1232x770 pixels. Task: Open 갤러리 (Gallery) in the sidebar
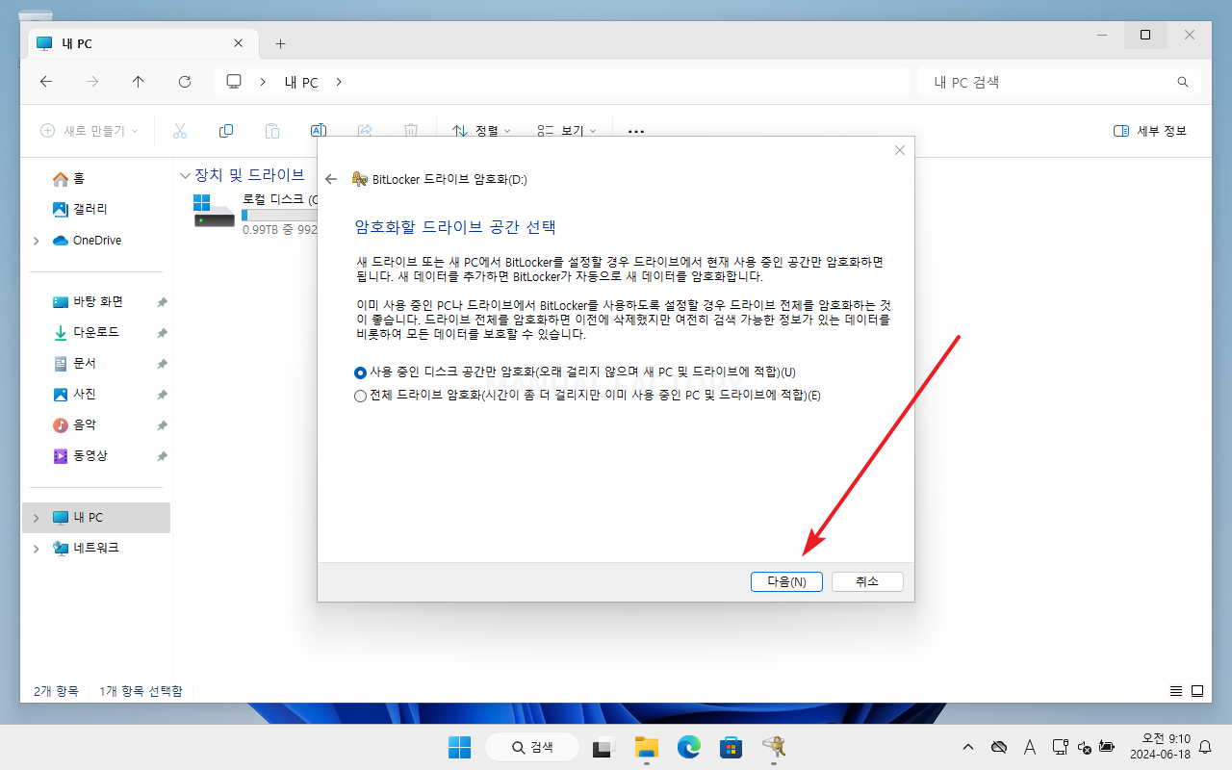(95, 209)
